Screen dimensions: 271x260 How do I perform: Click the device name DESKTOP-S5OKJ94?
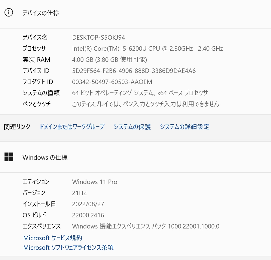(x=99, y=38)
